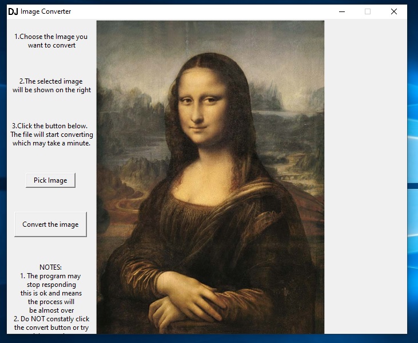Click the Image Converter title text
This screenshot has height=343, width=418.
point(46,11)
